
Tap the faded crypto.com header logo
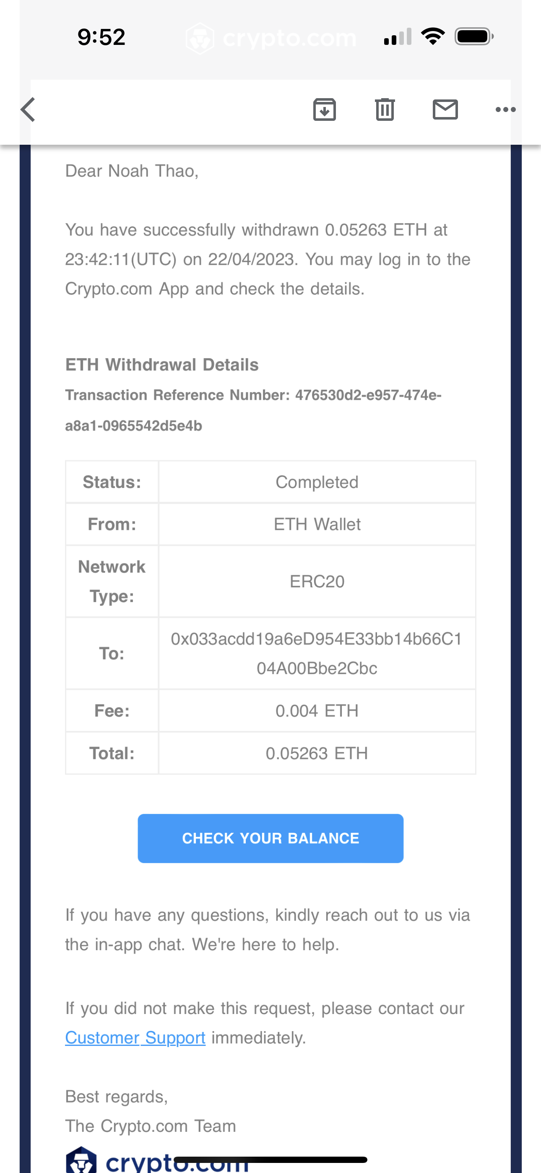click(271, 38)
